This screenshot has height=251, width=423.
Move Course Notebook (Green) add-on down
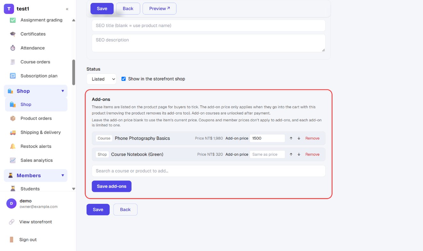coord(299,154)
